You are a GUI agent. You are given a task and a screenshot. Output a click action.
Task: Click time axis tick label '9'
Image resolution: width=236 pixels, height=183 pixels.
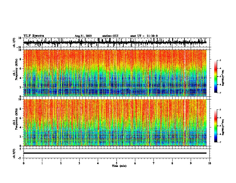(191, 163)
